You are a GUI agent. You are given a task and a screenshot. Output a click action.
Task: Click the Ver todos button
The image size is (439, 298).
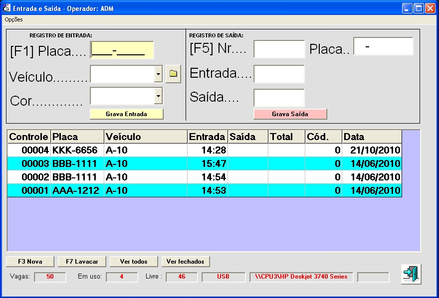pyautogui.click(x=133, y=262)
